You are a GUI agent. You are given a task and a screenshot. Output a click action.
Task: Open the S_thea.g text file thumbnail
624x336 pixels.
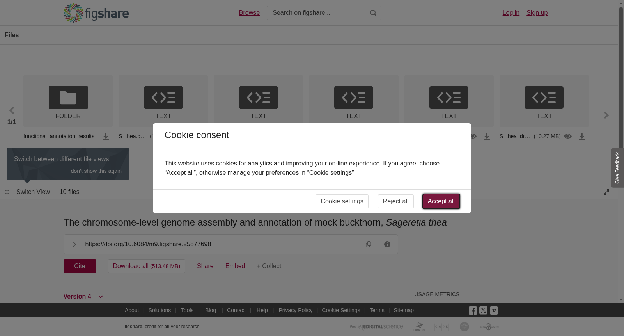click(x=163, y=101)
